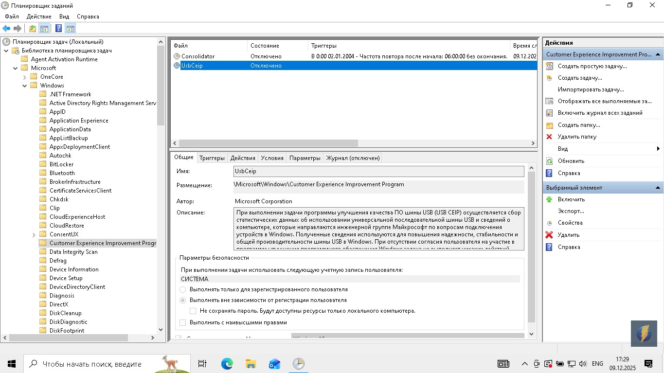Image resolution: width=664 pixels, height=373 pixels.
Task: Click the red X beside Удалить папку
Action: 549,137
